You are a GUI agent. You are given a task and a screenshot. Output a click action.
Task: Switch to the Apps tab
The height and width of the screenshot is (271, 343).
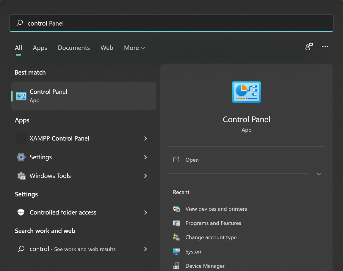pos(40,48)
